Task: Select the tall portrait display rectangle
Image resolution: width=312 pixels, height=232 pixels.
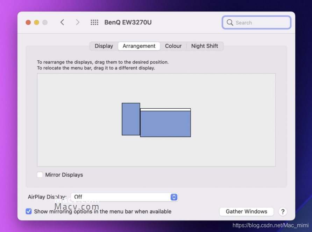Action: pos(131,119)
